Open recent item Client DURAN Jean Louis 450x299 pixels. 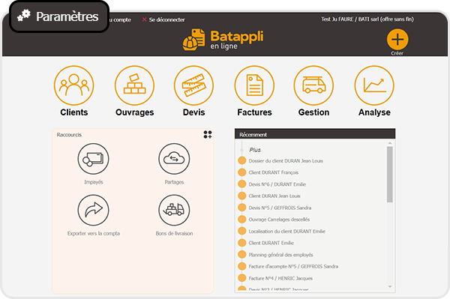click(x=274, y=196)
